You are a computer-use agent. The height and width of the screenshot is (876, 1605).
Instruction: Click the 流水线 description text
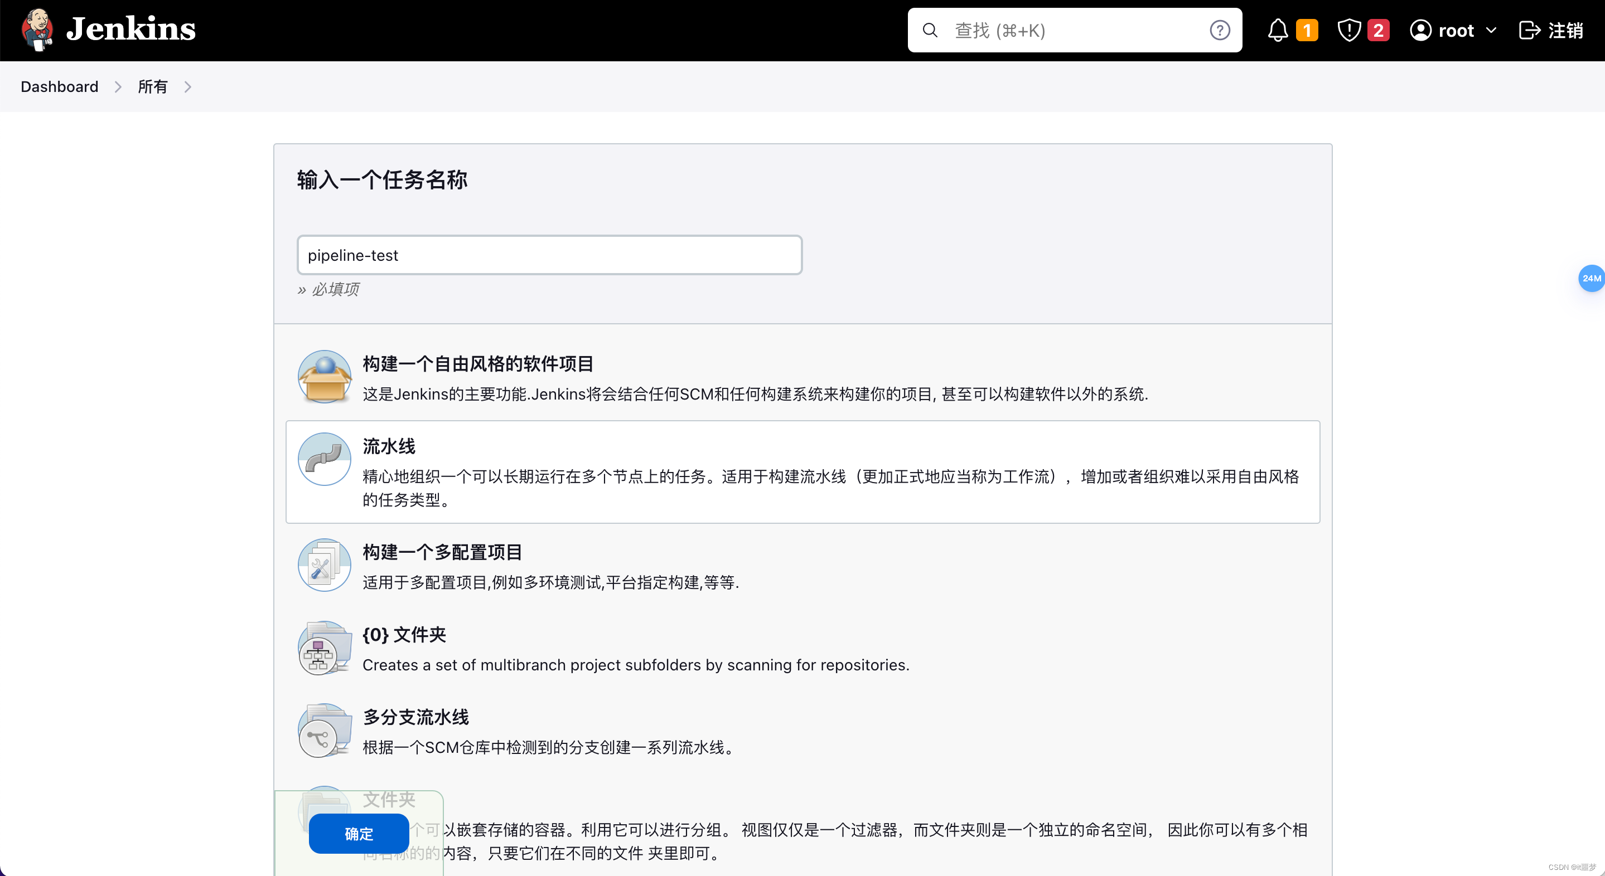coord(830,488)
